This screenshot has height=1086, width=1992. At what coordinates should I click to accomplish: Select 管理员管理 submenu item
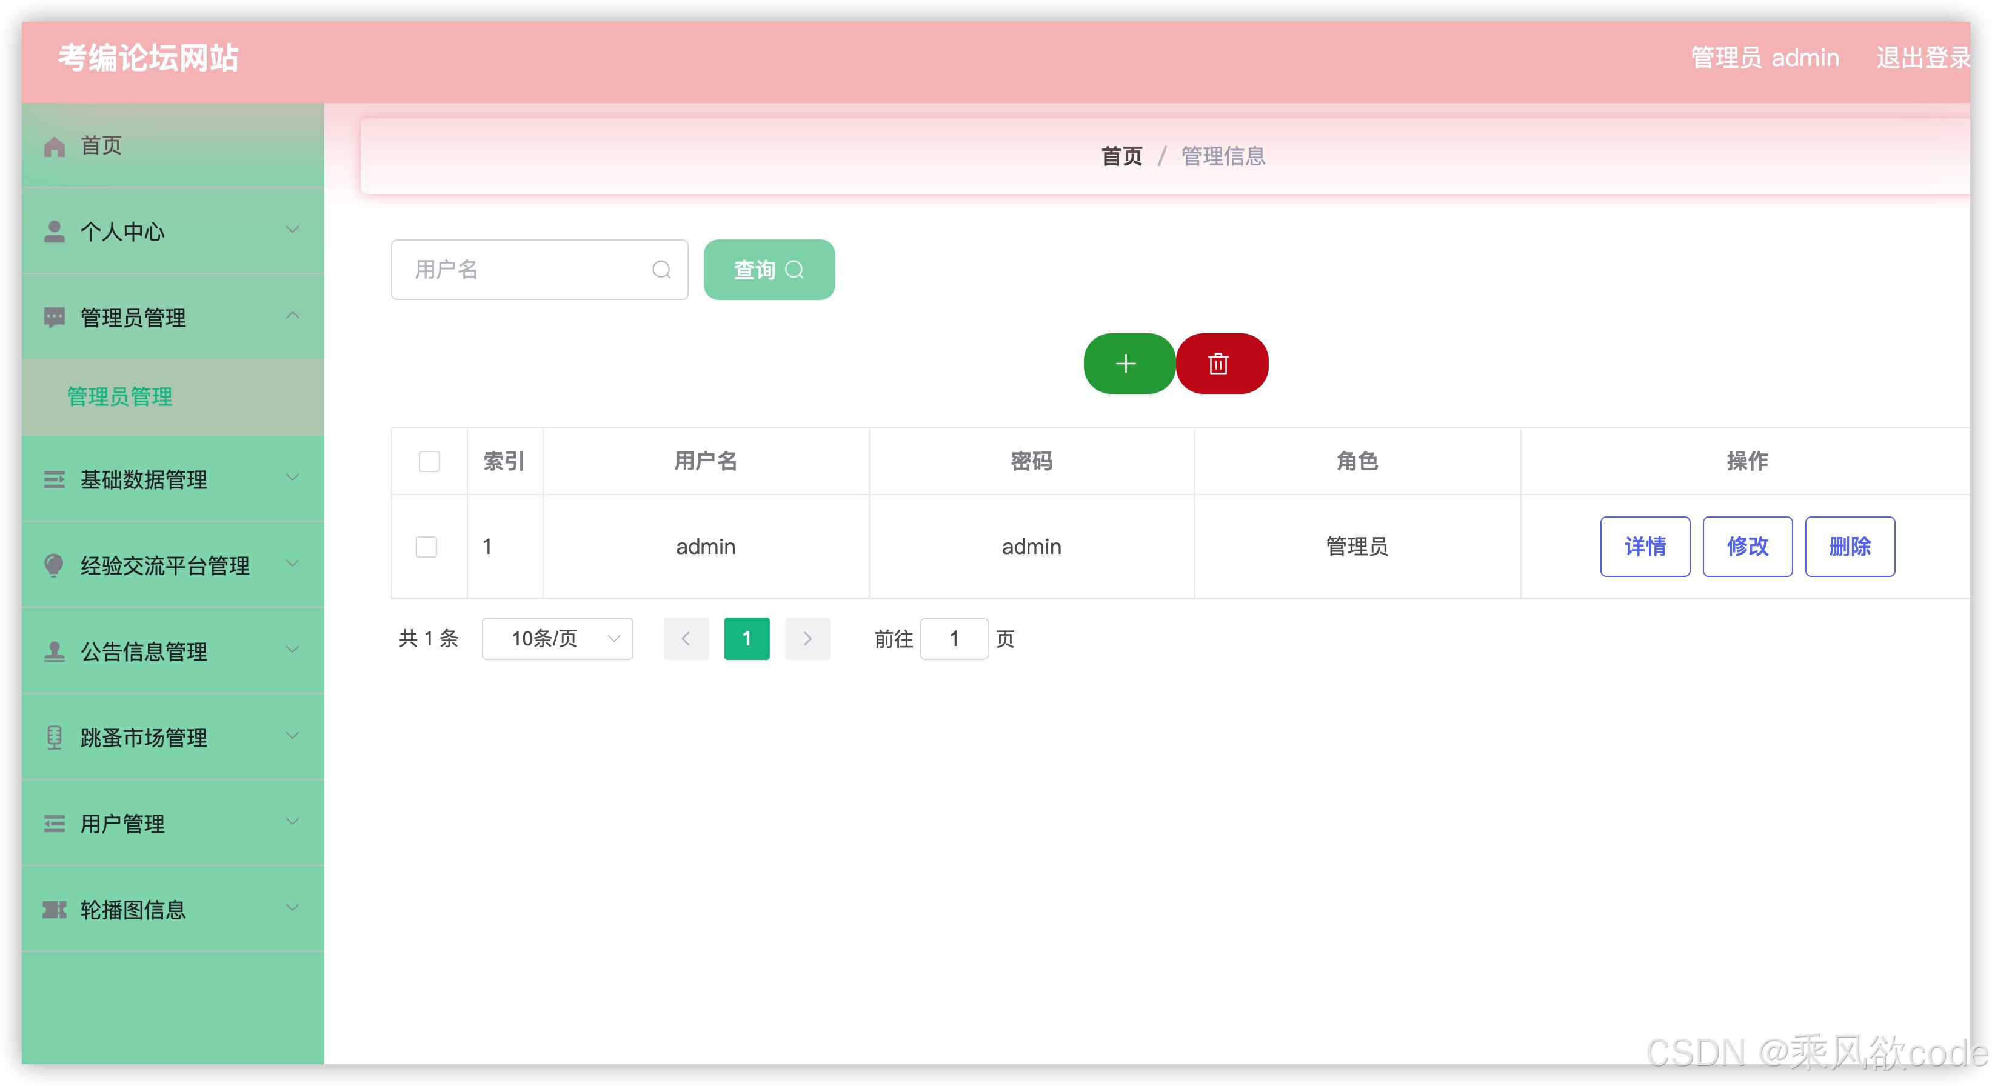click(119, 398)
